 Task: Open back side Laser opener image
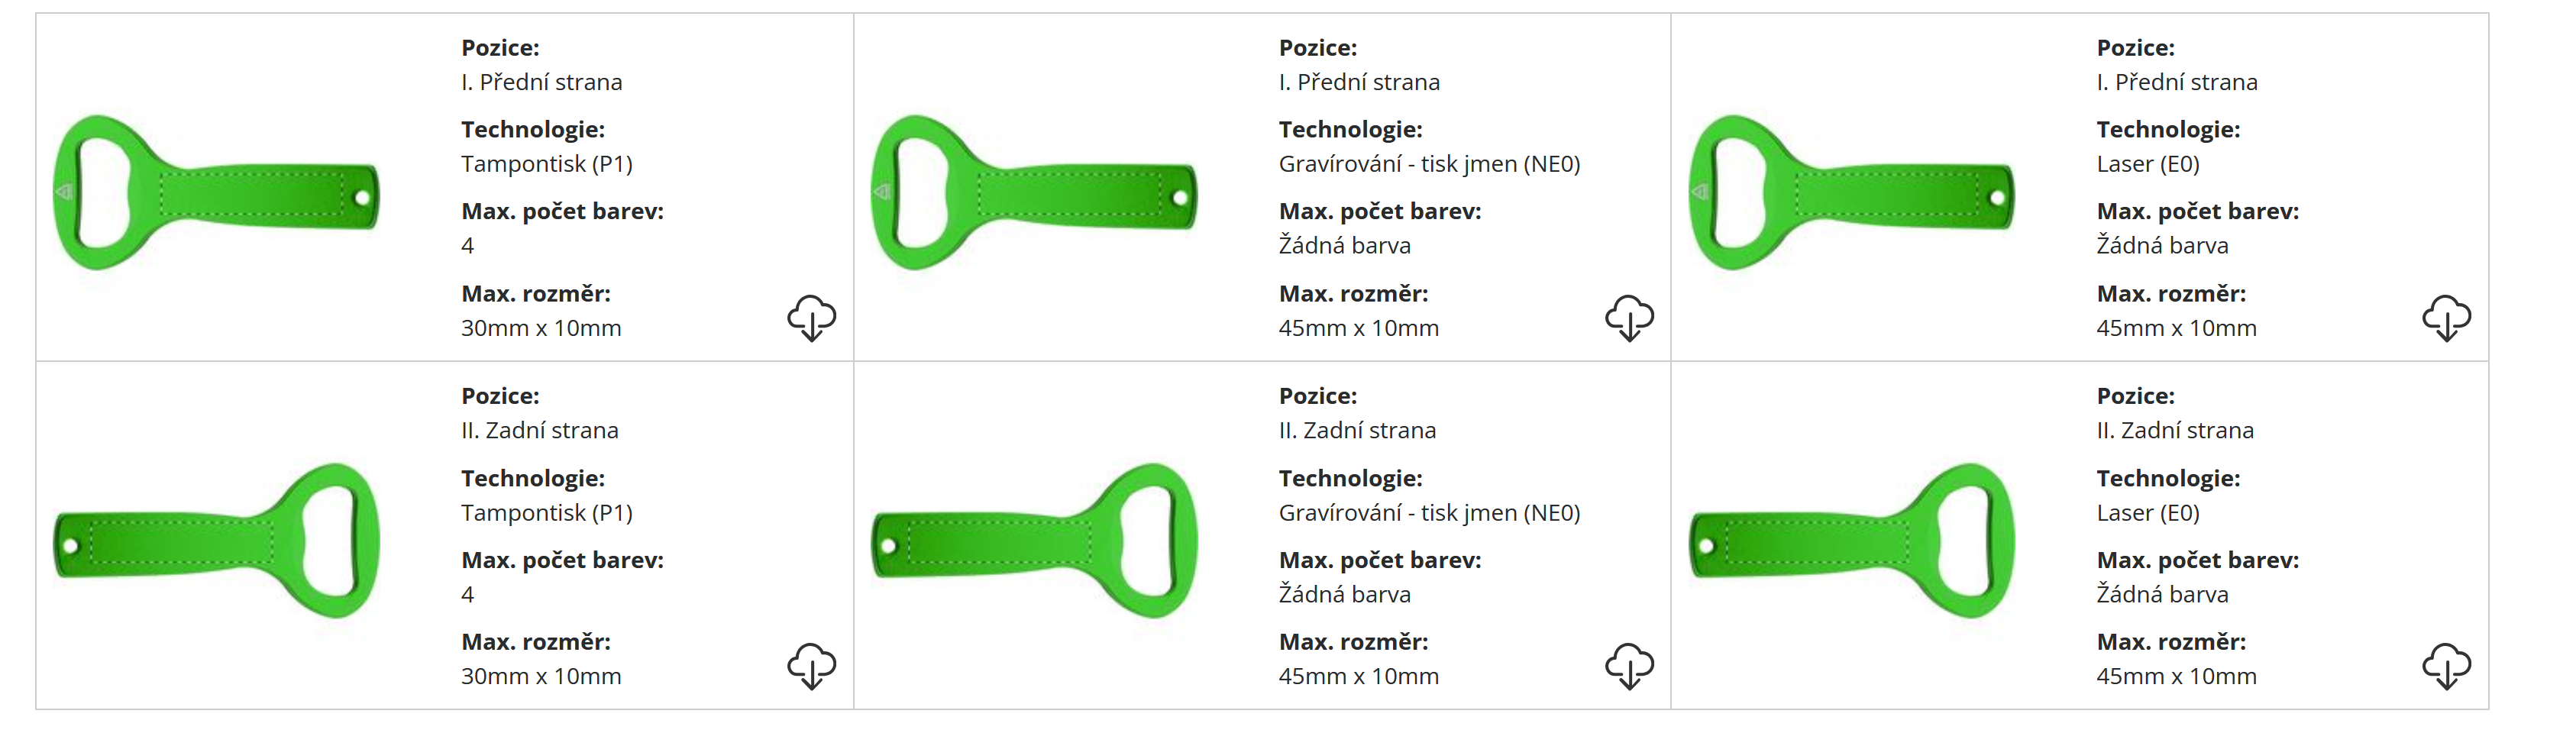click(1851, 541)
